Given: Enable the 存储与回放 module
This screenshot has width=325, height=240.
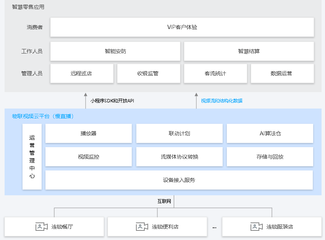Looking at the screenshot, I should [x=270, y=157].
